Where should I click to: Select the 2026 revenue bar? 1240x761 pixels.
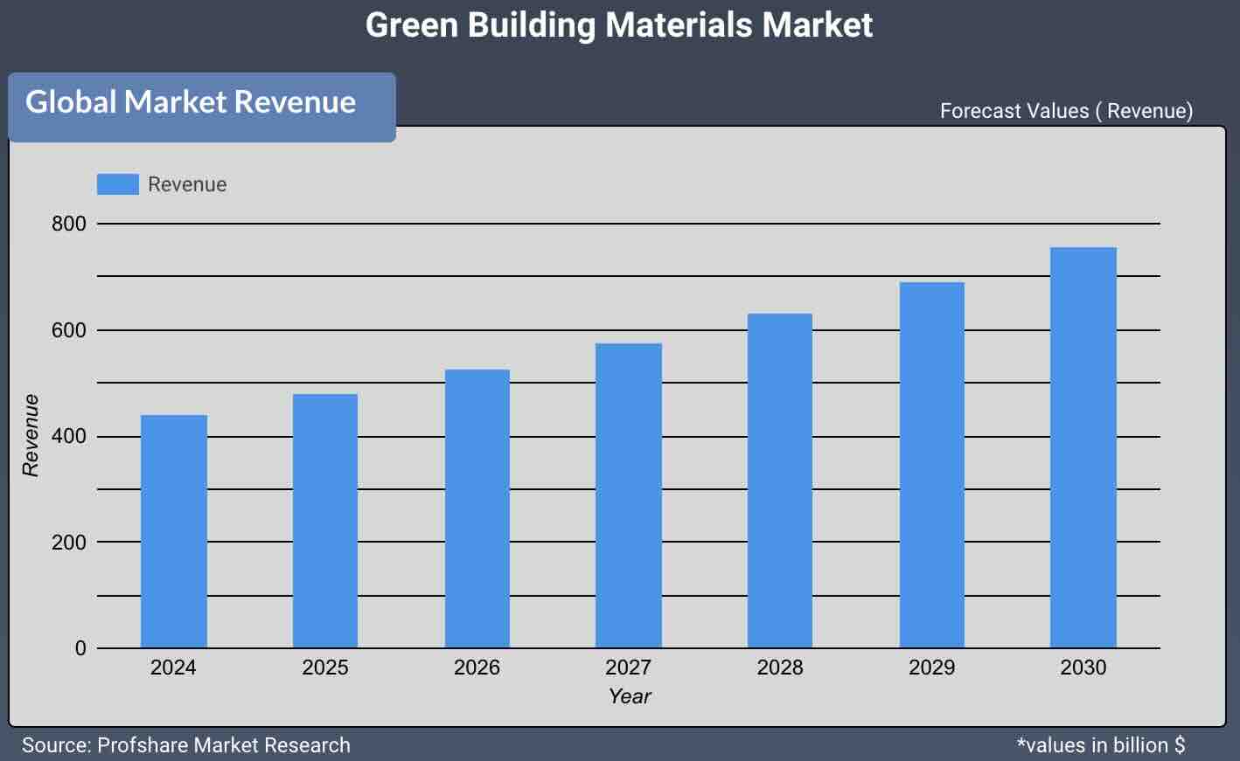click(x=477, y=508)
